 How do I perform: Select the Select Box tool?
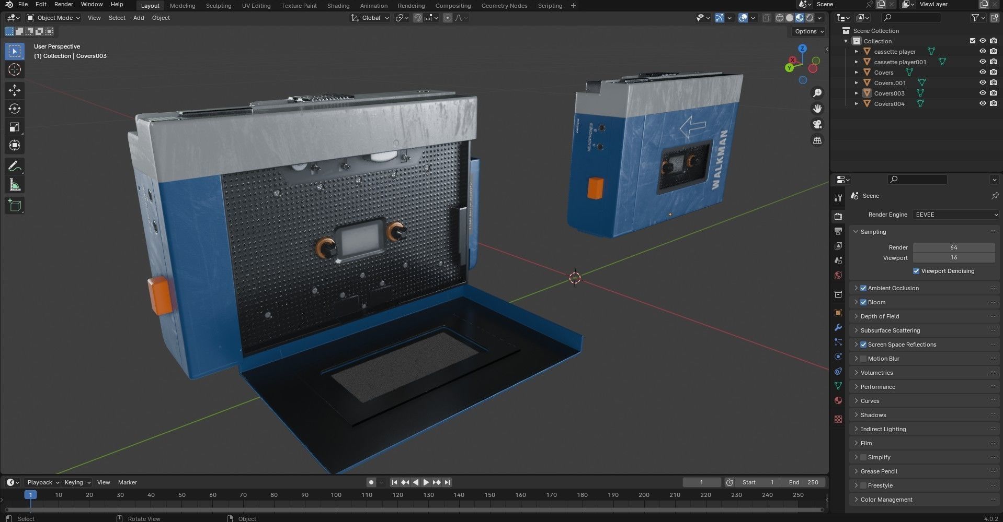(15, 51)
